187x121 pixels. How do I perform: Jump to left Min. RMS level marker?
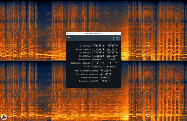pyautogui.click(x=103, y=56)
